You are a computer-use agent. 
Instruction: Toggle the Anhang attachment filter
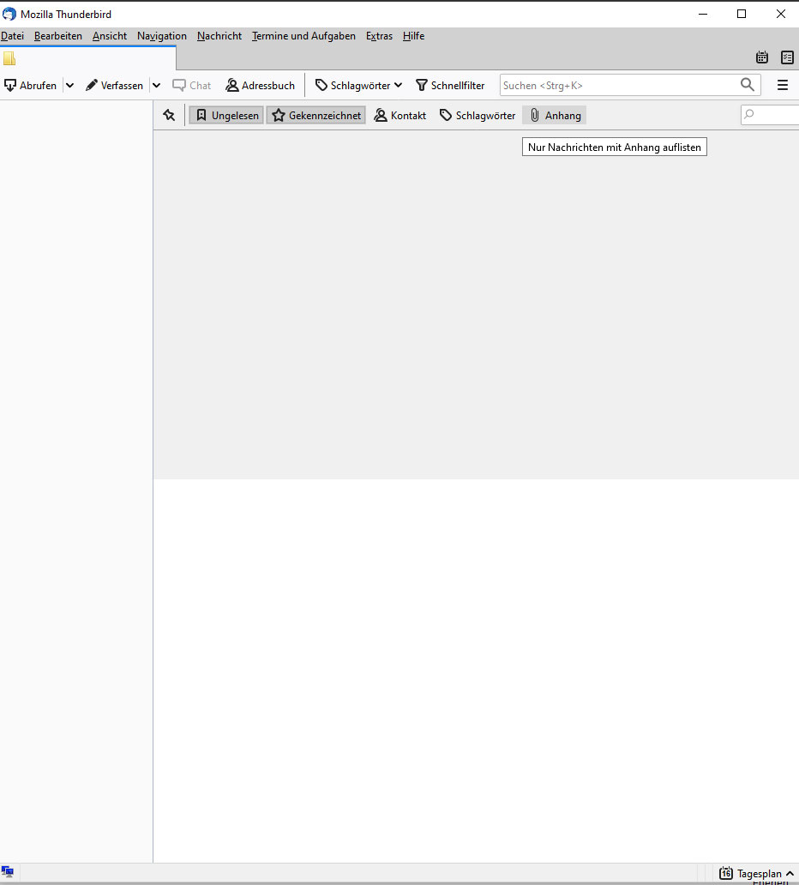tap(554, 115)
